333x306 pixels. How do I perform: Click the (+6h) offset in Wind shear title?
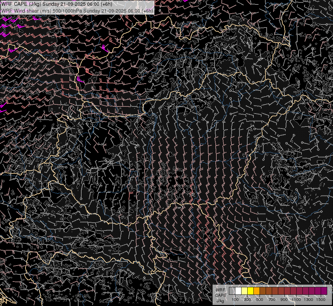147,11
